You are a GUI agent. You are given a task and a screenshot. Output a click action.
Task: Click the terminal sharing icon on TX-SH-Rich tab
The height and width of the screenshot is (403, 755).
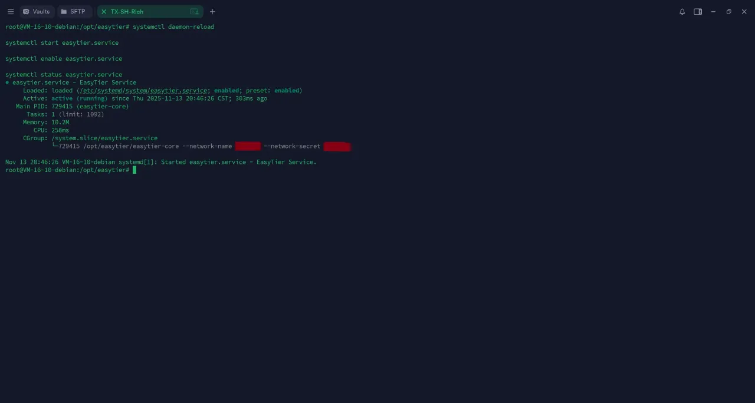point(195,11)
